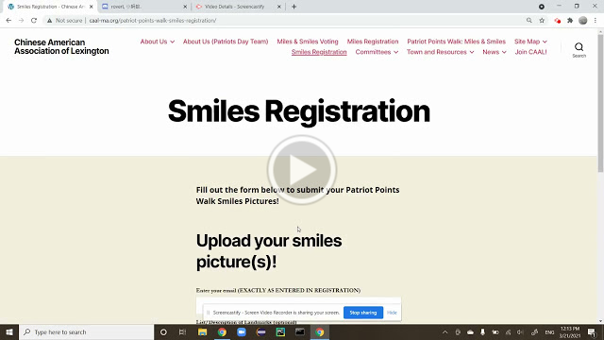Viewport: 604px width, 340px height.
Task: Click the Cortana circle on the taskbar
Action: (x=163, y=331)
